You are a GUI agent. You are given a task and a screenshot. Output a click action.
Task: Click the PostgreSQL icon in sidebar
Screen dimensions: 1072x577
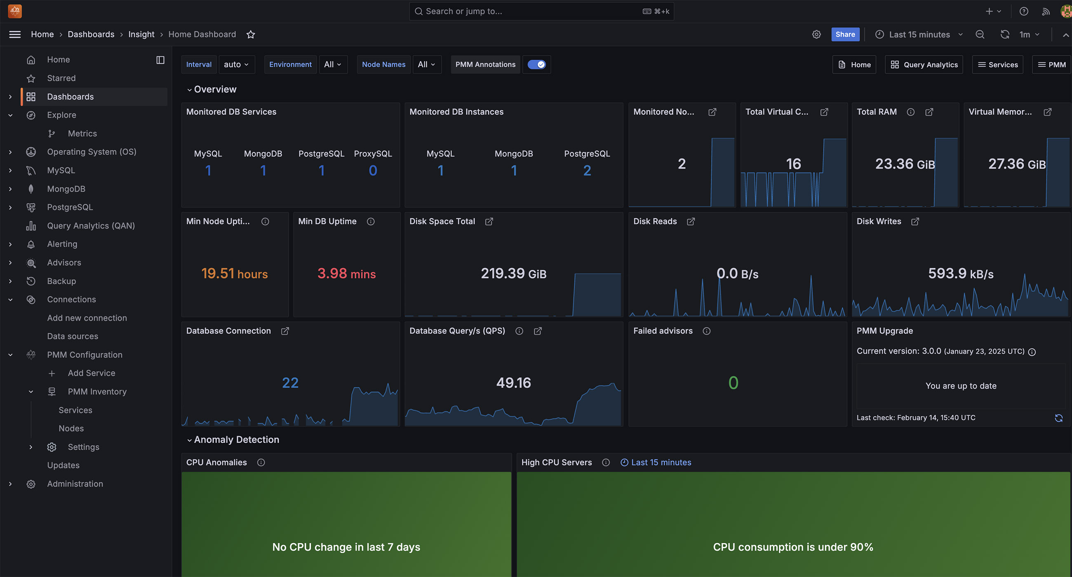pyautogui.click(x=31, y=207)
